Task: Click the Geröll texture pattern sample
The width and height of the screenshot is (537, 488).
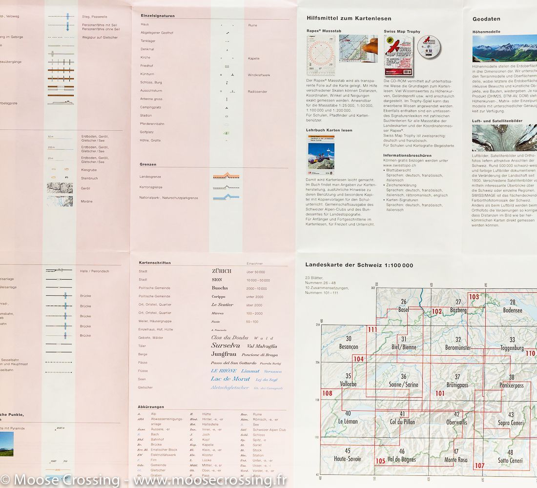Action: coord(60,188)
